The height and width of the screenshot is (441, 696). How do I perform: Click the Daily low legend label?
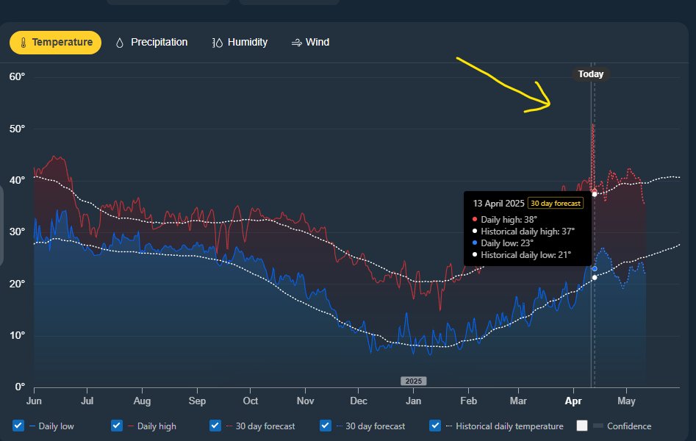pyautogui.click(x=57, y=426)
